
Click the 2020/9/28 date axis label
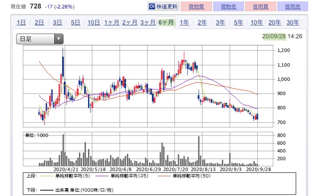[259, 169]
